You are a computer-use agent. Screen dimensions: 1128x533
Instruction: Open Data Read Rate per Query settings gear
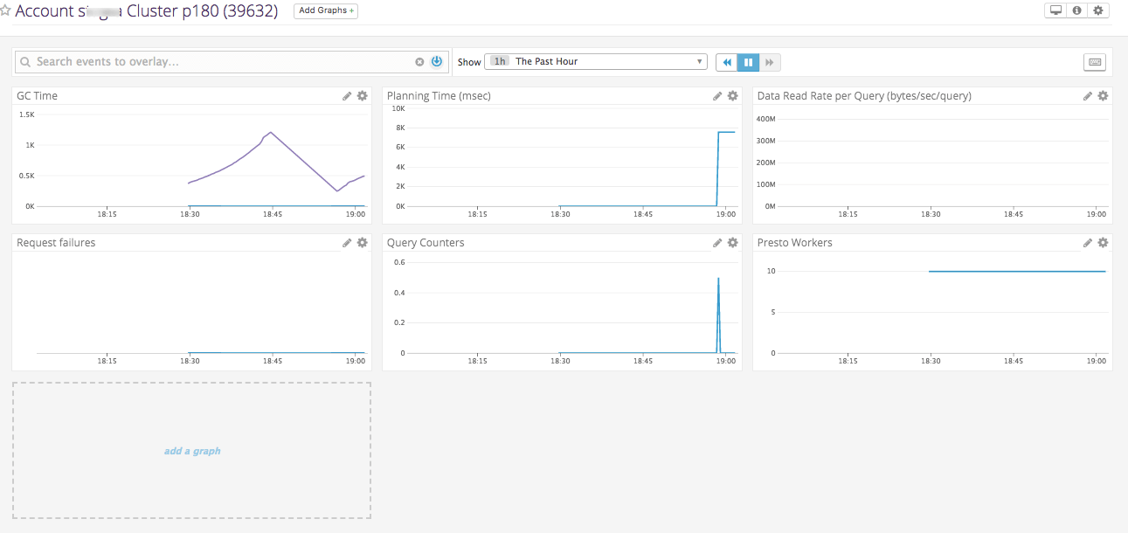point(1102,95)
